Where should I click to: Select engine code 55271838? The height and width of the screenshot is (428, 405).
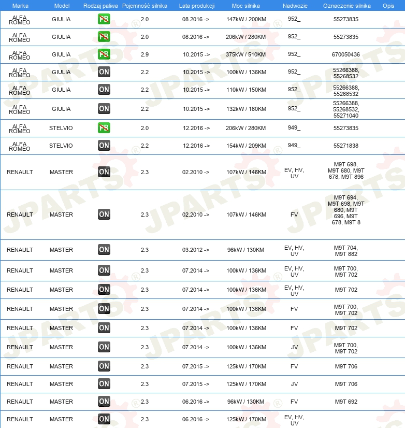pyautogui.click(x=346, y=146)
